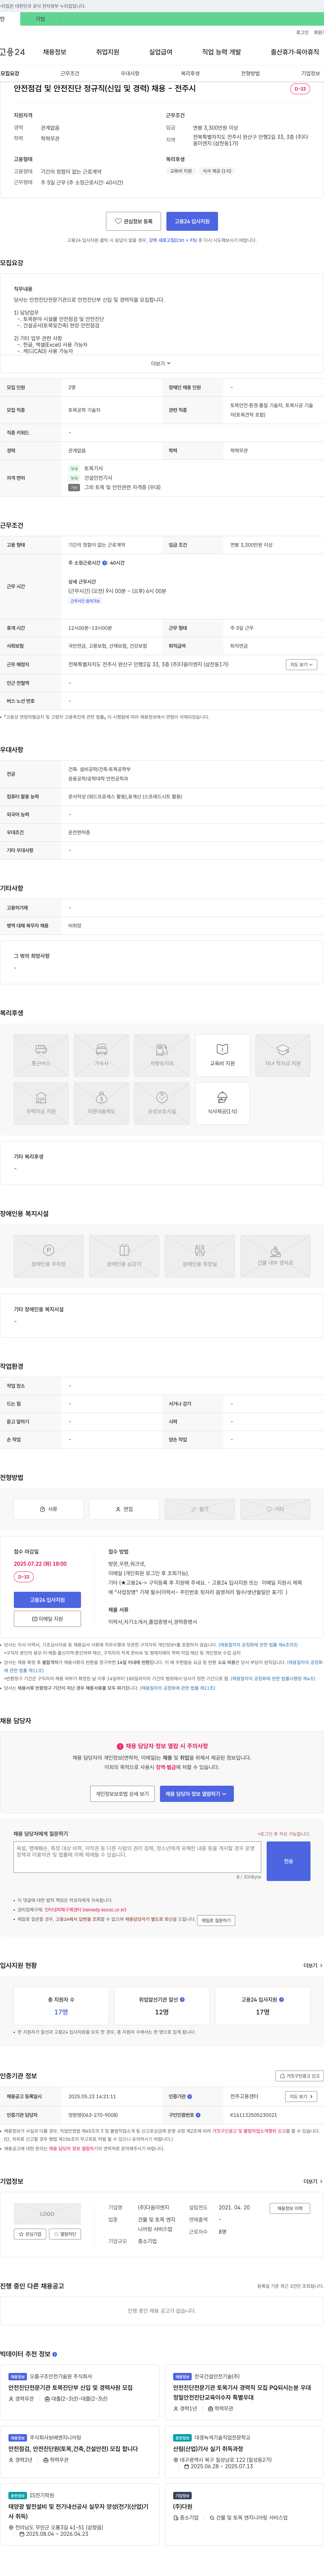Open the 로그인 link
324x2576 pixels.
[x=302, y=32]
